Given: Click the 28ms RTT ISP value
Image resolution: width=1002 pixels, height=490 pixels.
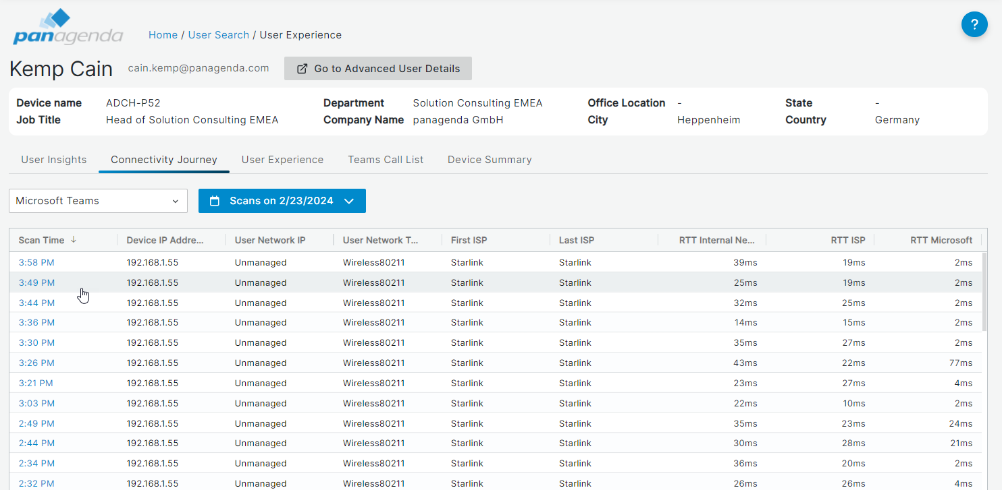Looking at the screenshot, I should click(x=853, y=443).
